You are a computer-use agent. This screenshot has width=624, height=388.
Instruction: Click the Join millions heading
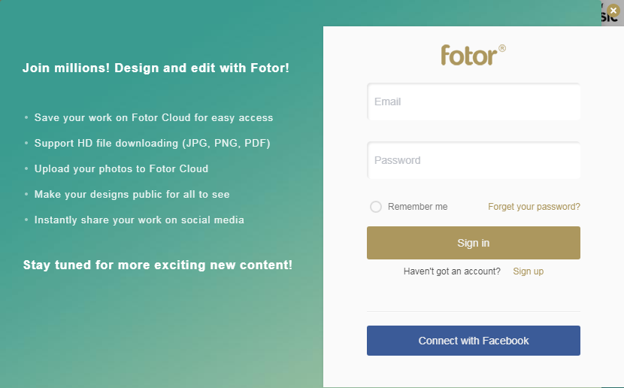(x=156, y=68)
